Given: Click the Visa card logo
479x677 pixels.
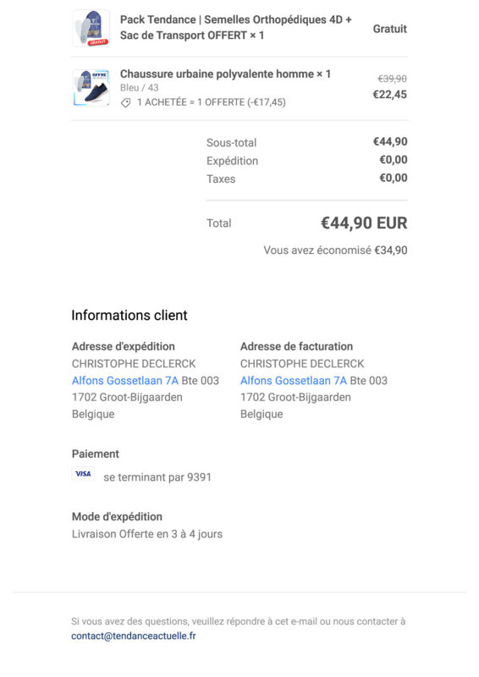Looking at the screenshot, I should pyautogui.click(x=83, y=474).
